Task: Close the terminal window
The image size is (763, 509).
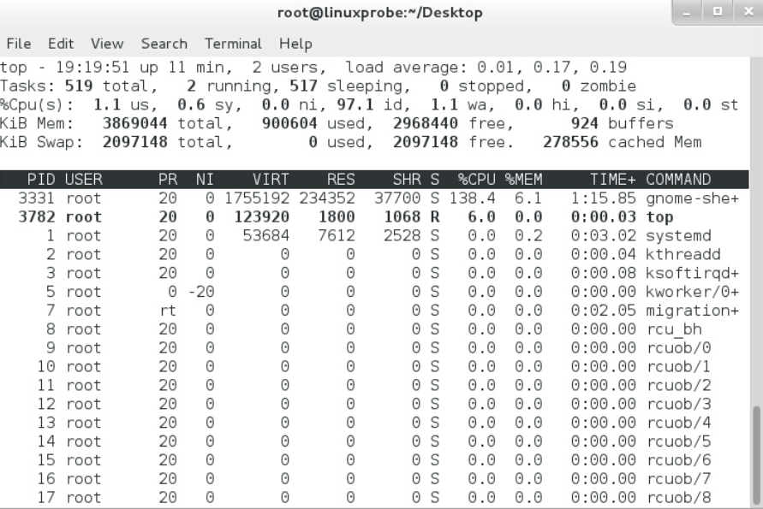Action: click(748, 12)
